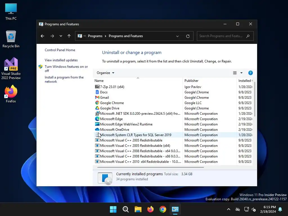This screenshot has height=216, width=288.
Task: Click Control Panel icon in taskbar
Action: (175, 209)
